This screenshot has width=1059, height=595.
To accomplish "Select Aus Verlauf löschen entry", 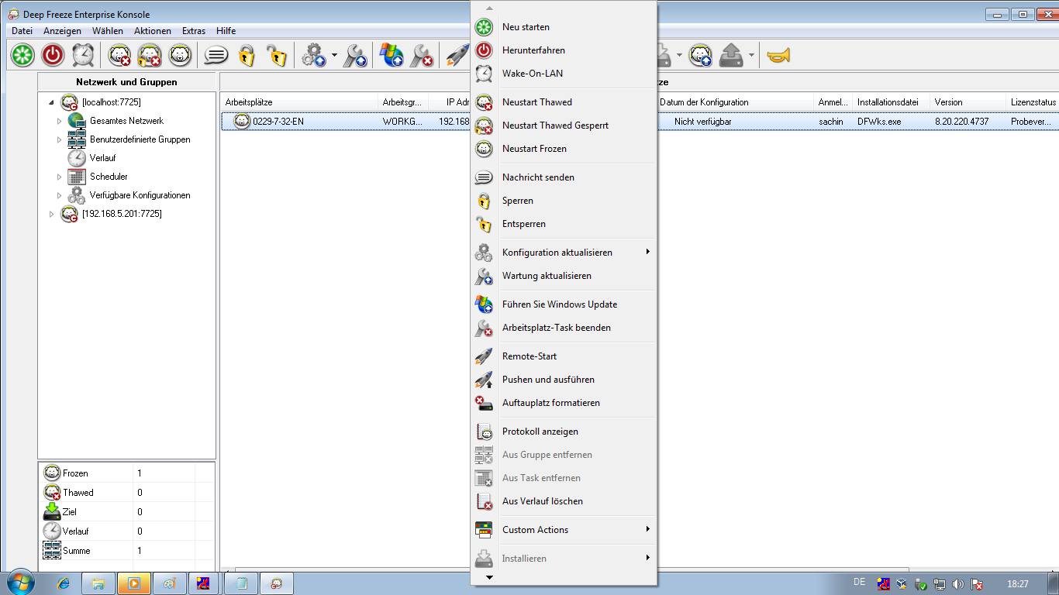I will [564, 501].
